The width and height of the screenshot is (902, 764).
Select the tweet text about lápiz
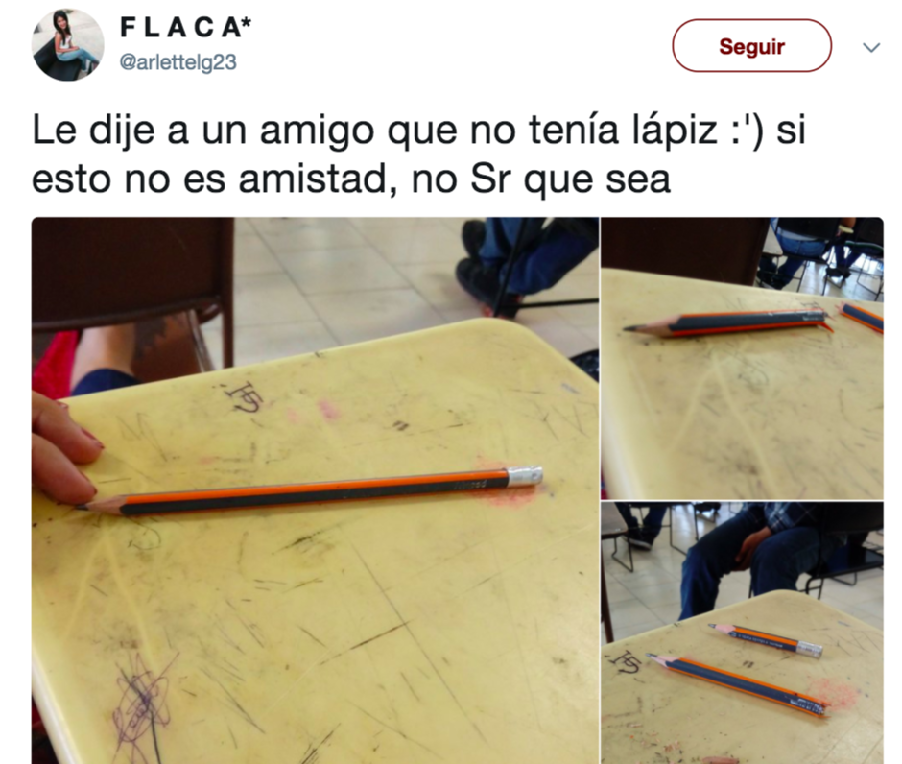coord(418,155)
